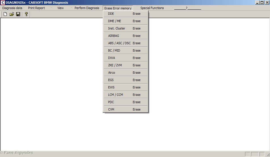Erase DWA error memory
The width and height of the screenshot is (270, 157).
pos(126,58)
